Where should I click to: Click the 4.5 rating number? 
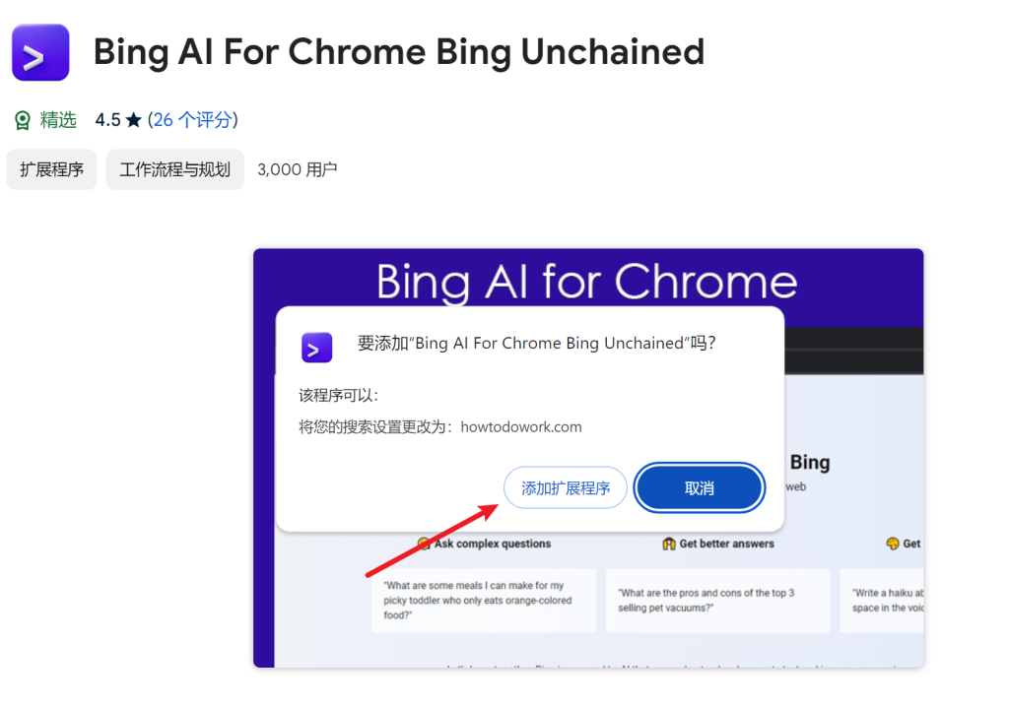107,120
